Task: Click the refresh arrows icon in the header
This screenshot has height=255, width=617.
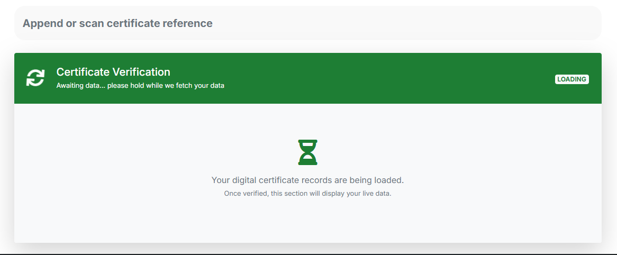Action: tap(35, 78)
